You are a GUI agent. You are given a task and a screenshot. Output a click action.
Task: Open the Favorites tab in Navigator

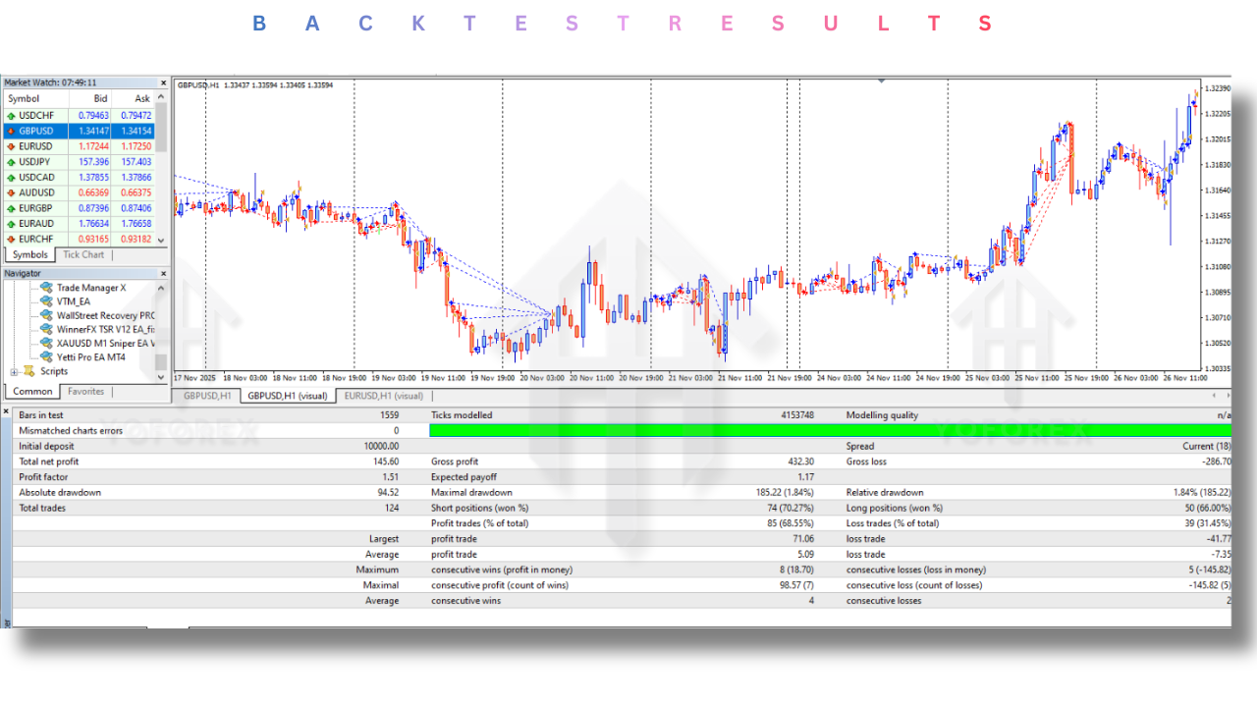point(85,391)
